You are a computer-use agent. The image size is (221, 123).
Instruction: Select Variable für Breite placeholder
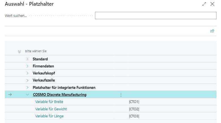click(x=49, y=102)
